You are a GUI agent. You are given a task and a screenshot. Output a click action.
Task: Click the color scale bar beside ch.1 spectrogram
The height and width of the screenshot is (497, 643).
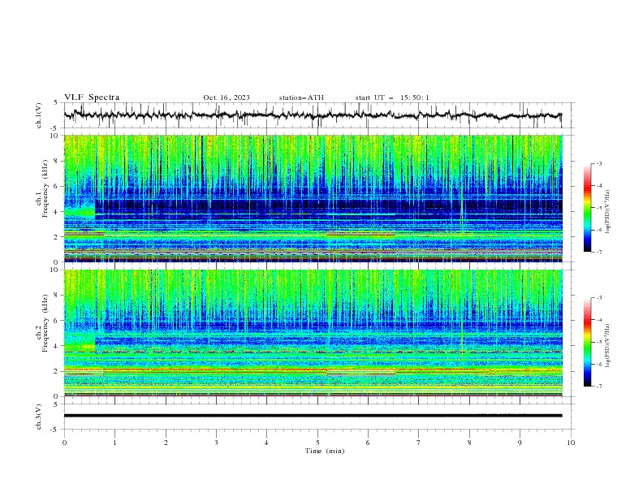point(588,208)
